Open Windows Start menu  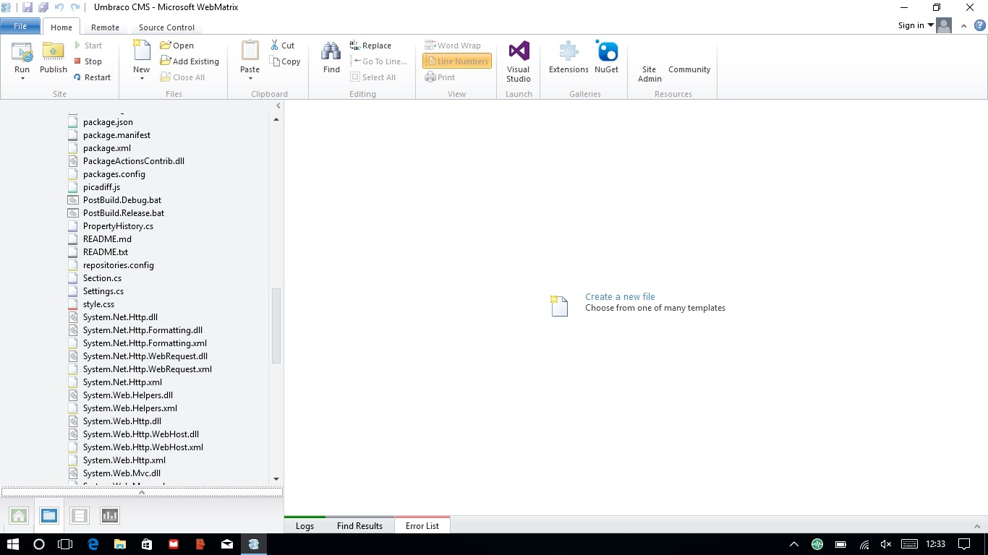tap(13, 544)
